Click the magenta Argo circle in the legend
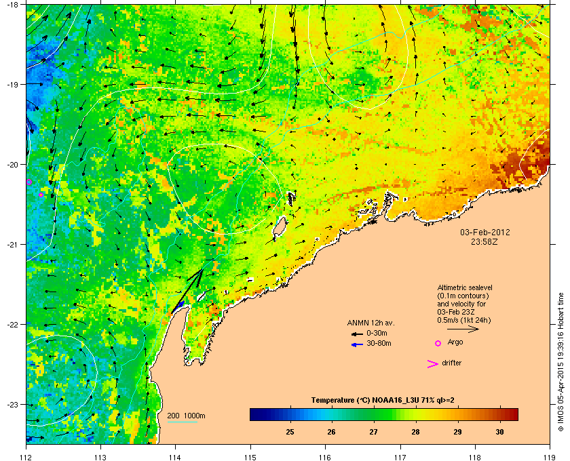 coord(438,343)
